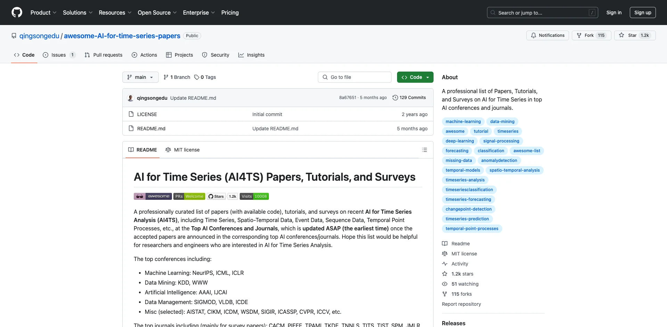Open the Product menu

pos(43,13)
